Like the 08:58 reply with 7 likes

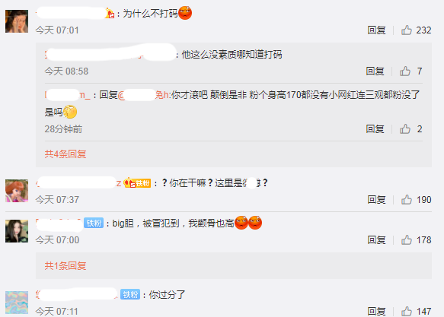click(x=405, y=71)
